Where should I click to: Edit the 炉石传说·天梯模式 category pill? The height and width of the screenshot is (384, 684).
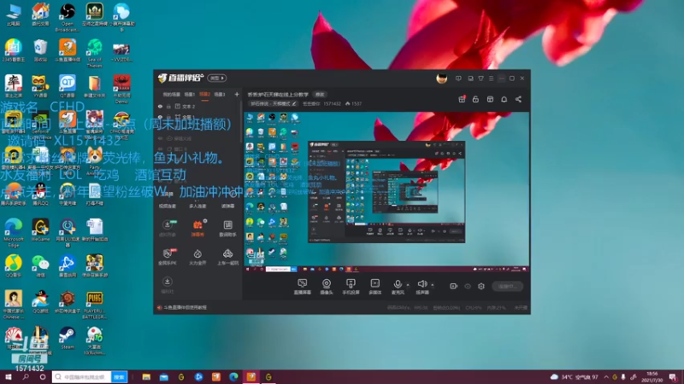pos(273,103)
